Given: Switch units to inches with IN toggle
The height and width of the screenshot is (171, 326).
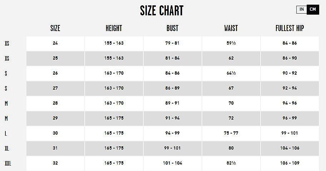Looking at the screenshot, I should [302, 9].
